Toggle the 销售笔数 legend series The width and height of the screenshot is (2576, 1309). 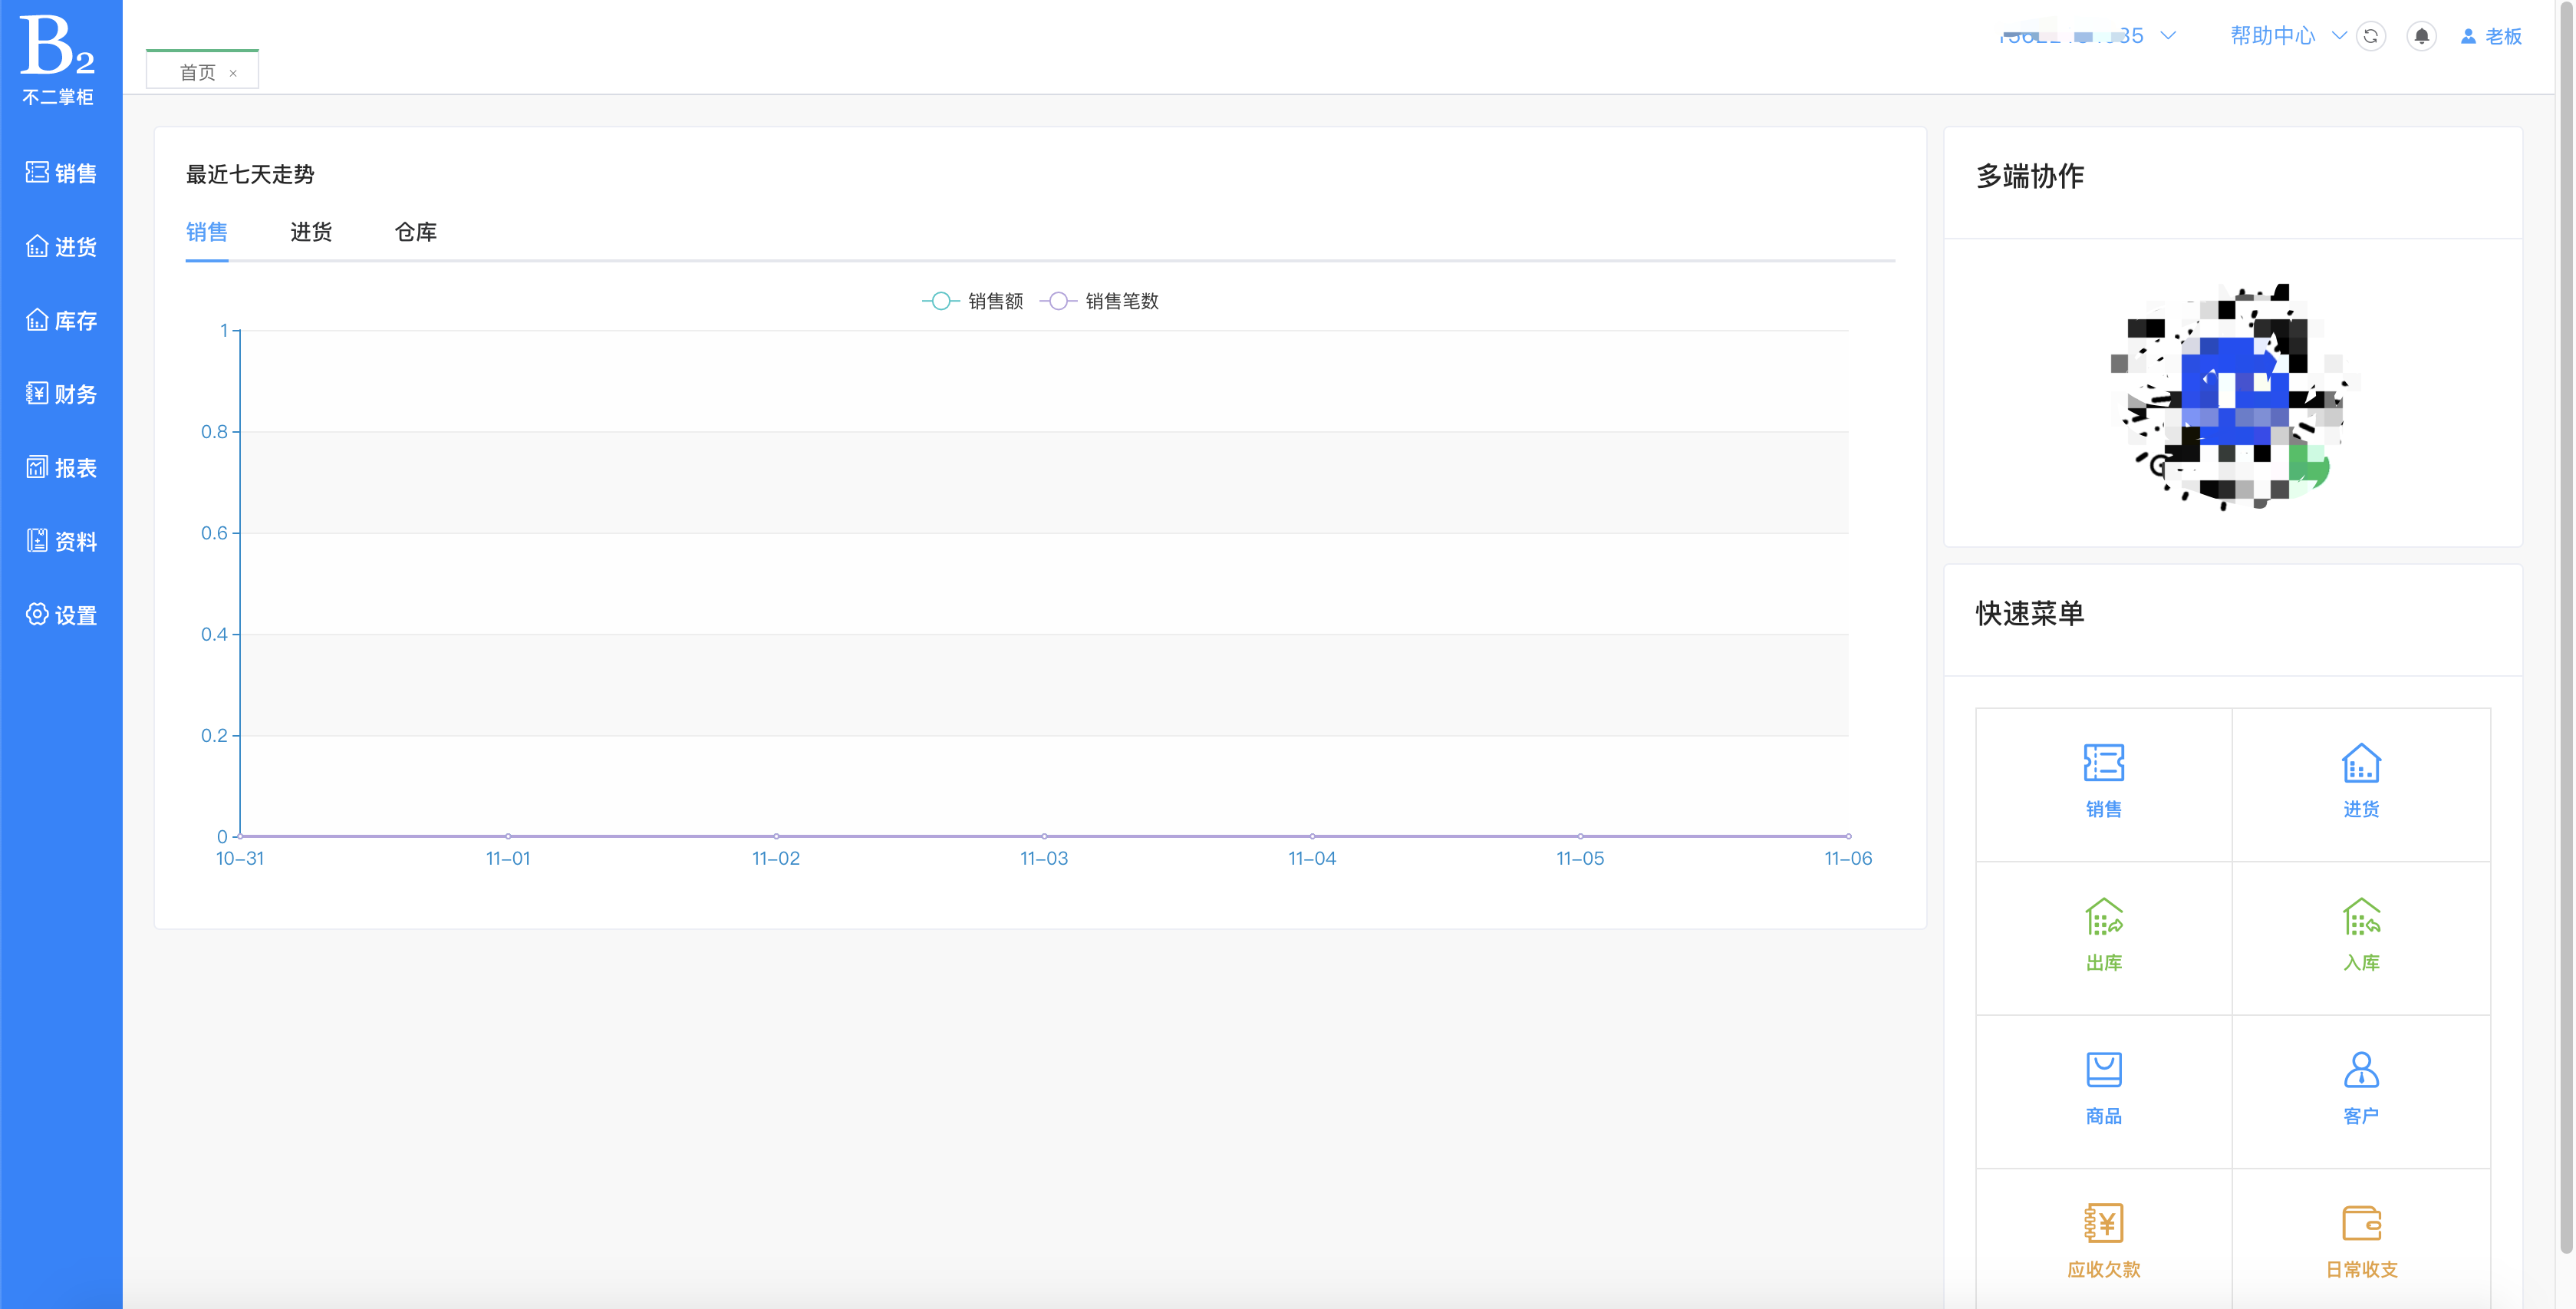(1099, 301)
